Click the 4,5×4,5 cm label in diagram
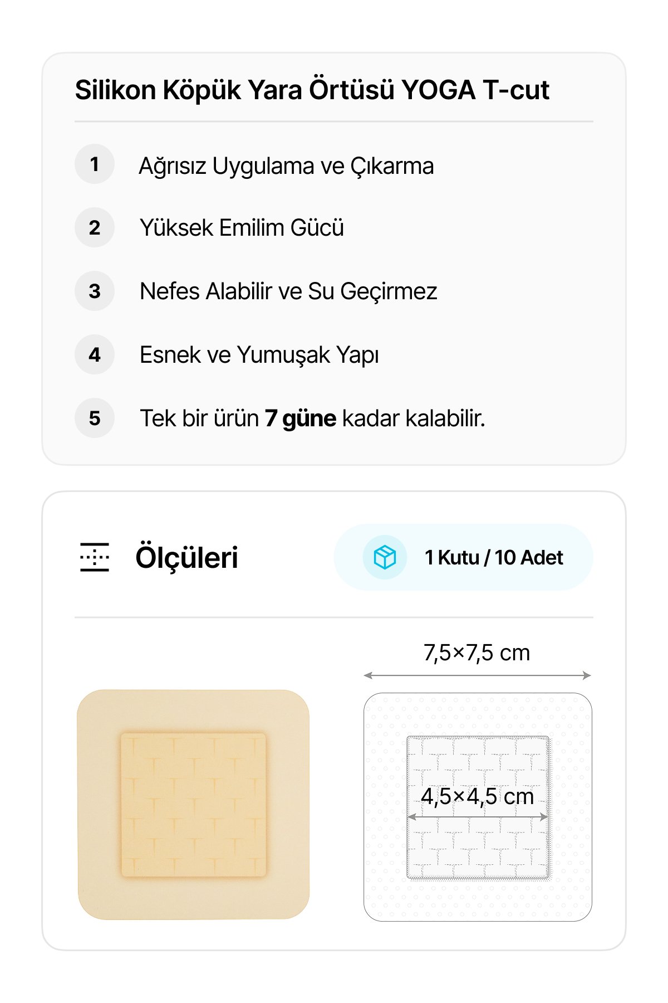 [x=477, y=797]
